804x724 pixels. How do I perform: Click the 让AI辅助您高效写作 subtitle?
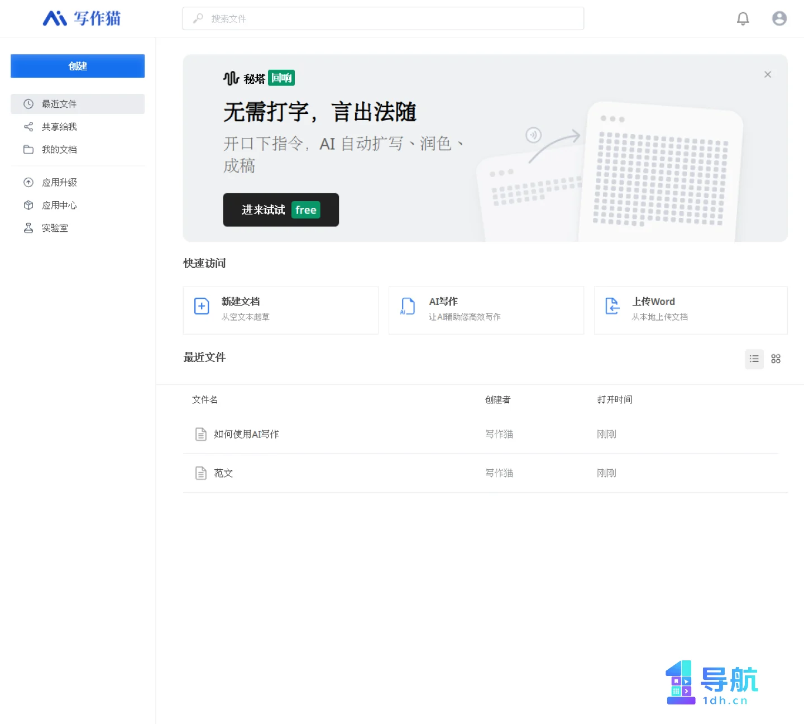[465, 317]
